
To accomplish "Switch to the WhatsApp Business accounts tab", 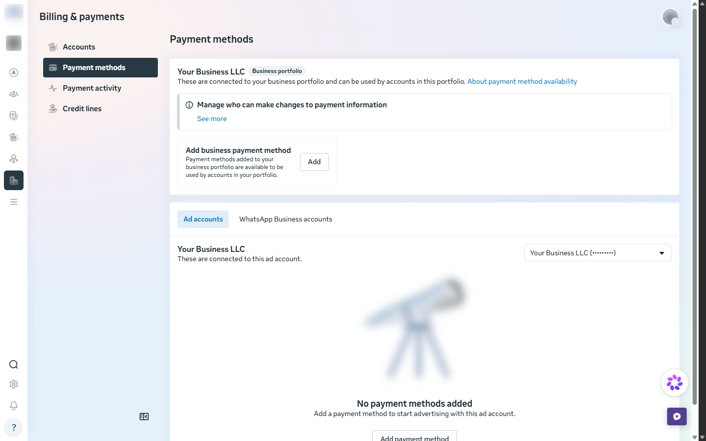I will pyautogui.click(x=286, y=219).
